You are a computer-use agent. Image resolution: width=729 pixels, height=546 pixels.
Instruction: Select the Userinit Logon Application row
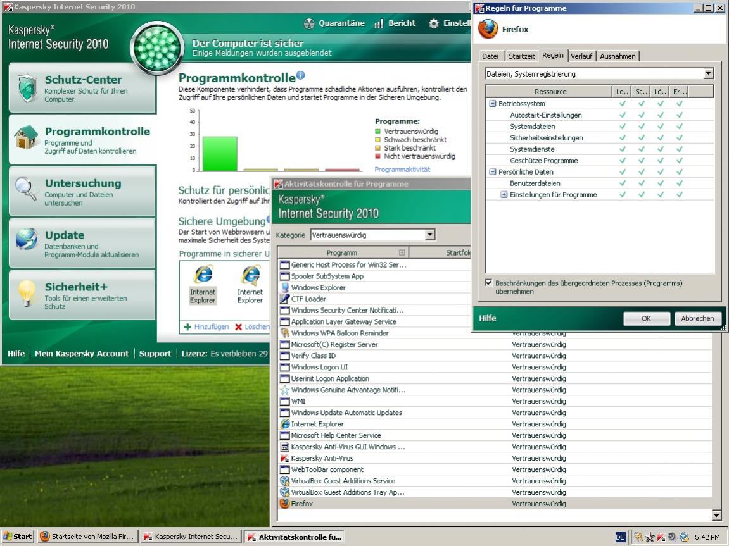point(495,378)
